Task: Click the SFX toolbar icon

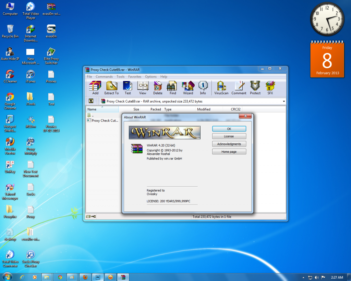Action: coord(270,87)
